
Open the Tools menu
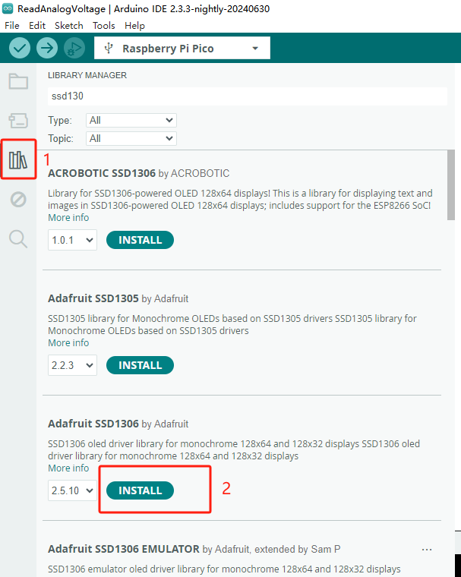pos(104,25)
